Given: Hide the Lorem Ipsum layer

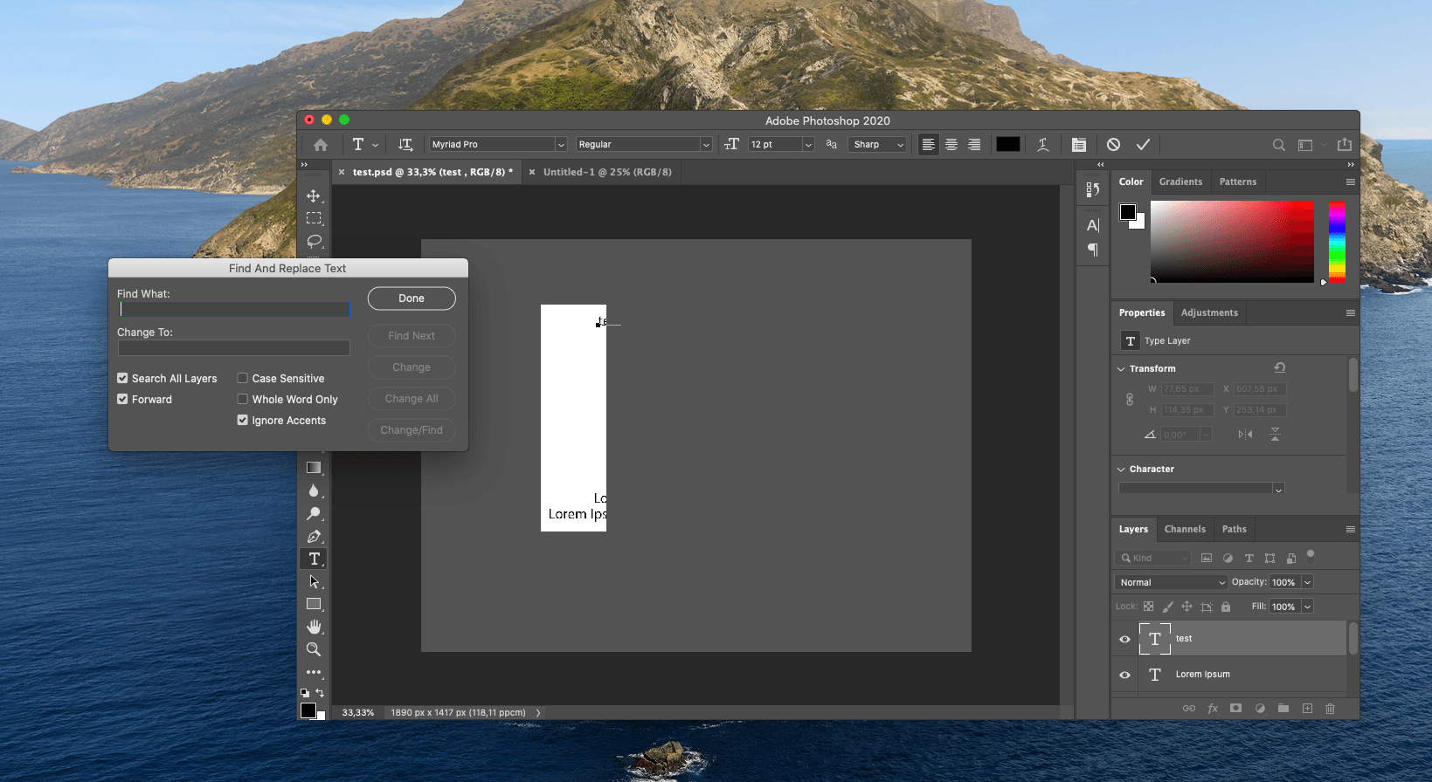Looking at the screenshot, I should click(x=1124, y=675).
